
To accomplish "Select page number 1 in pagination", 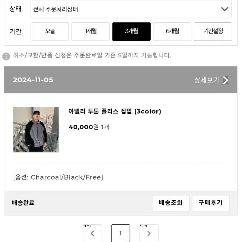I will click(x=121, y=233).
